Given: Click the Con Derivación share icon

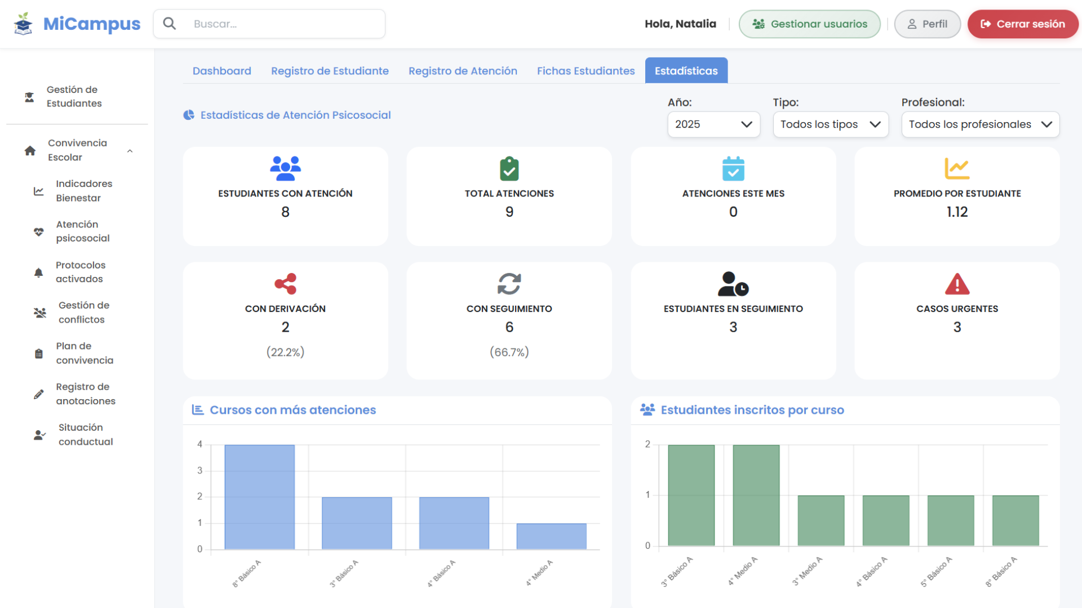Looking at the screenshot, I should point(285,284).
